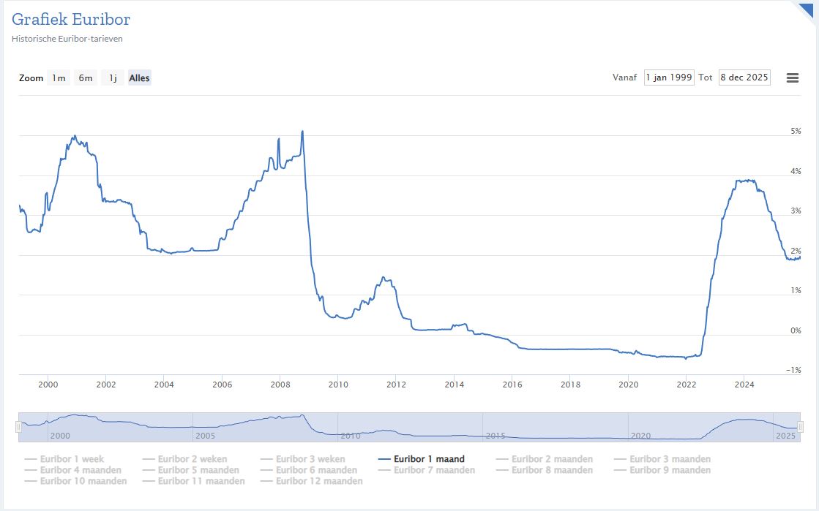Screen dimensions: 819x511
Task: Set zoom range to 1j
Action: pos(112,78)
